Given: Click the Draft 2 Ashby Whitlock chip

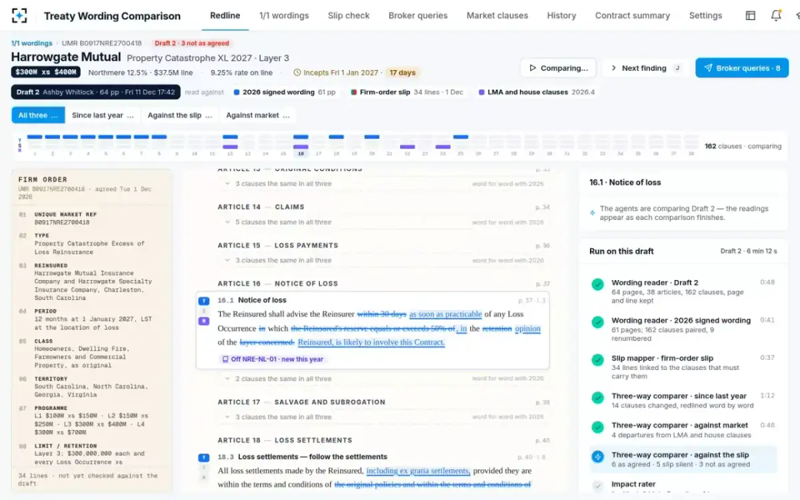Looking at the screenshot, I should (96, 92).
